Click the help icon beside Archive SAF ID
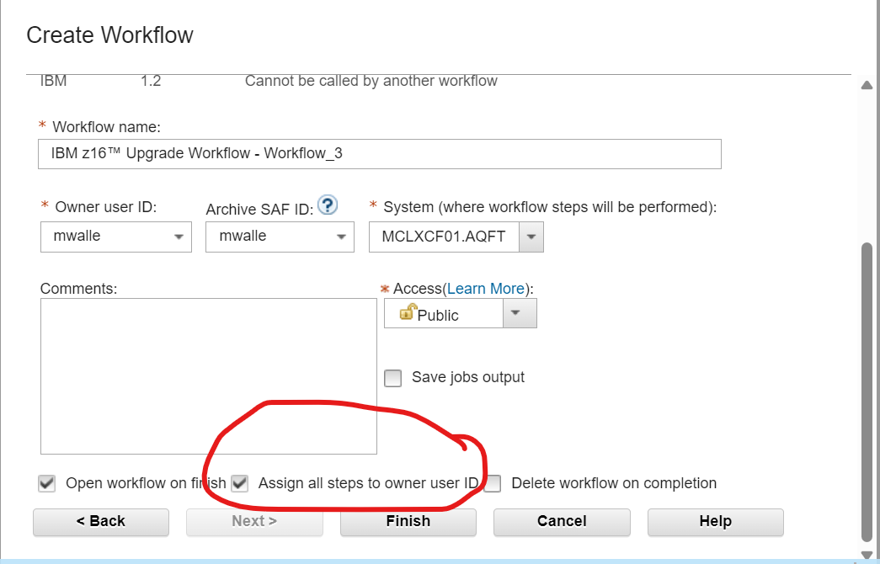Screen dimensions: 880x564 (x=328, y=205)
